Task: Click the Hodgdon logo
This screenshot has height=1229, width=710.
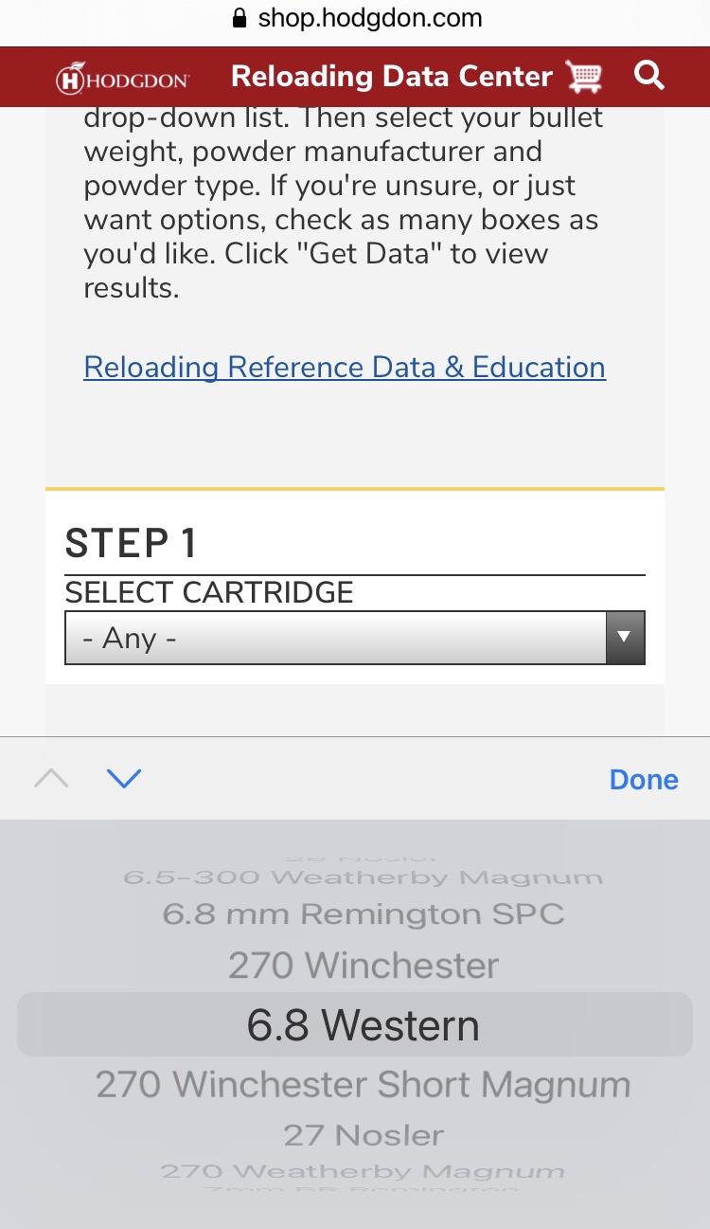Action: (x=122, y=79)
